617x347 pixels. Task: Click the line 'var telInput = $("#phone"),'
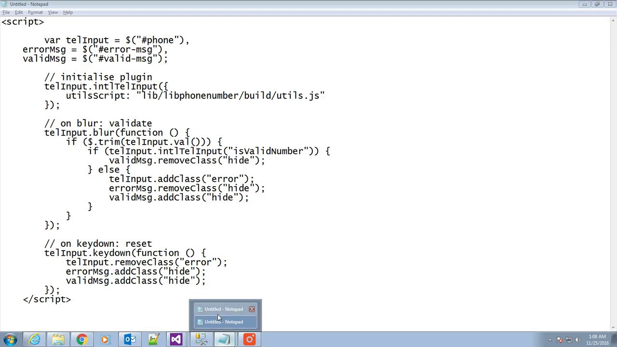click(117, 40)
